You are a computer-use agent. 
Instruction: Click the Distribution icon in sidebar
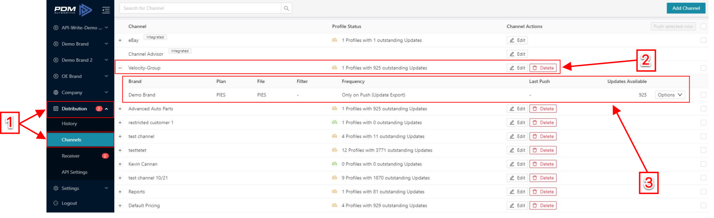click(56, 109)
